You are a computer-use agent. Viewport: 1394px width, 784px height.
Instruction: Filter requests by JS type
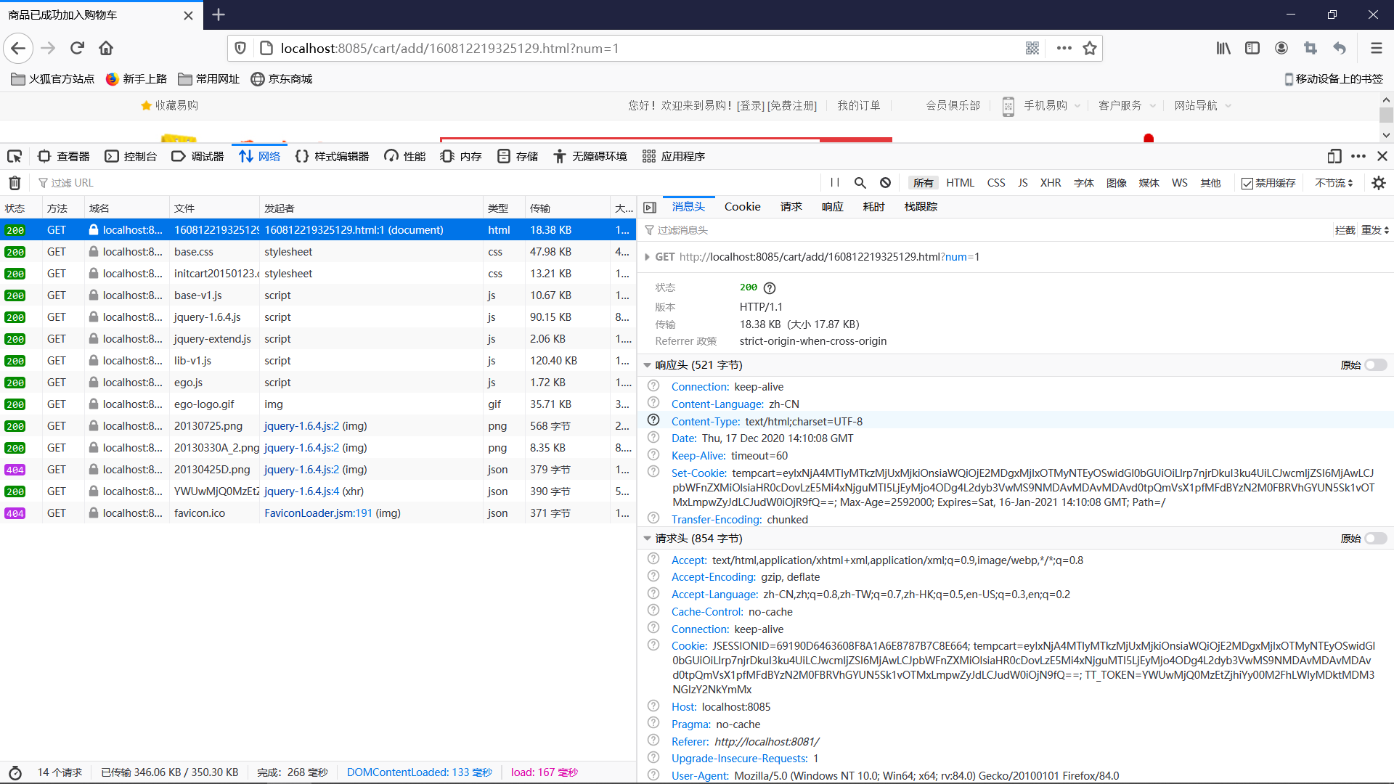tap(1022, 183)
